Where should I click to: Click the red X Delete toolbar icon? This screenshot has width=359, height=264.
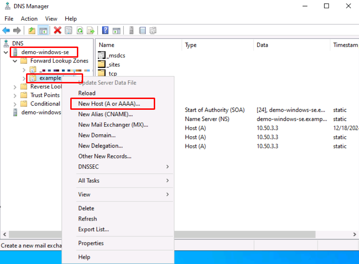click(x=57, y=31)
